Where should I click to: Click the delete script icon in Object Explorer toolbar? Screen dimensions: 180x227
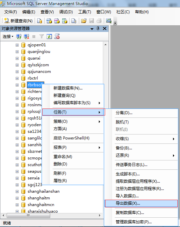[x=57, y=36]
